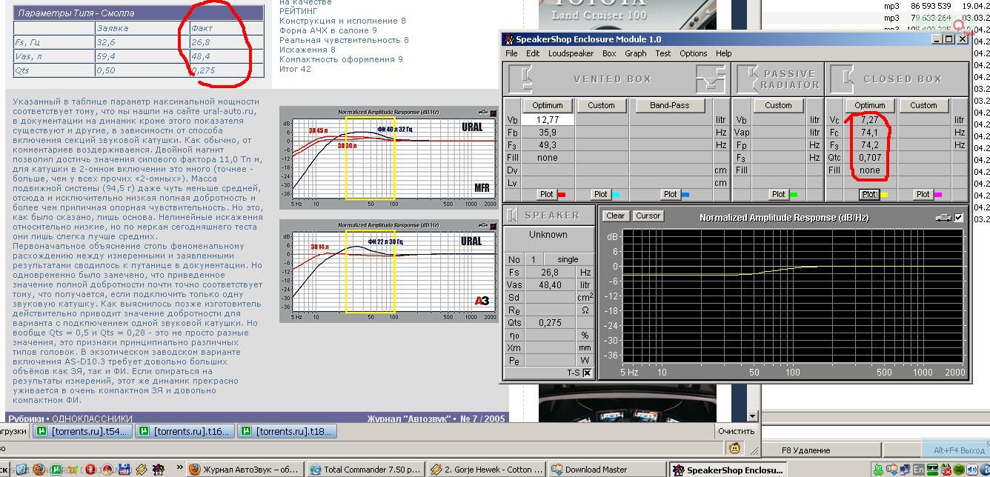The image size is (990, 477).
Task: Click Optimum button under Vented Box
Action: coord(548,105)
